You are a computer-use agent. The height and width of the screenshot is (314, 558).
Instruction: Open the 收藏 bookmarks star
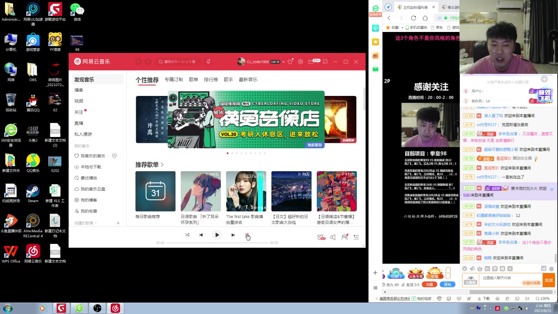[x=388, y=28]
